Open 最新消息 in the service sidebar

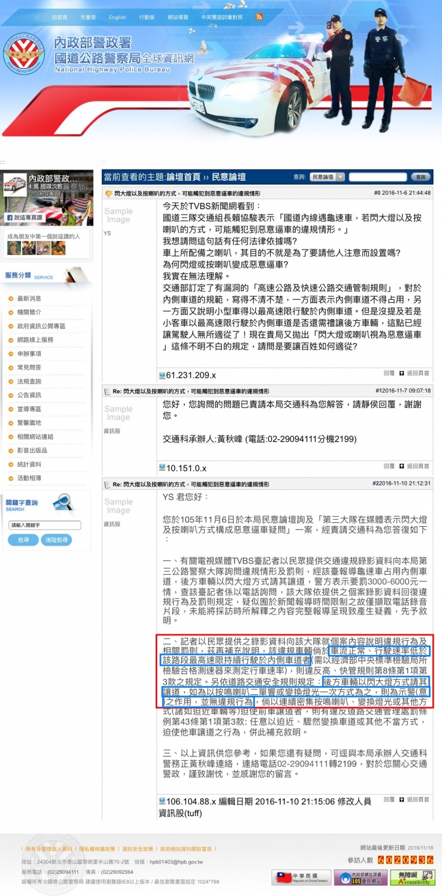point(29,299)
